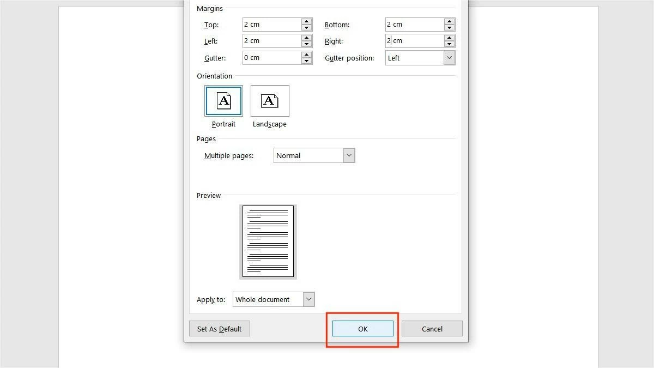This screenshot has width=654, height=368.
Task: Click inside the Bottom margin field
Action: 414,24
